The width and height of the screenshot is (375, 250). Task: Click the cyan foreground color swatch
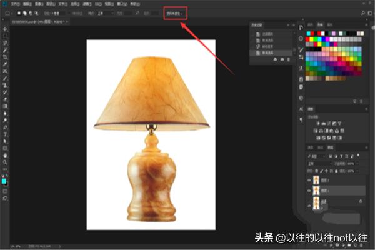point(4,181)
